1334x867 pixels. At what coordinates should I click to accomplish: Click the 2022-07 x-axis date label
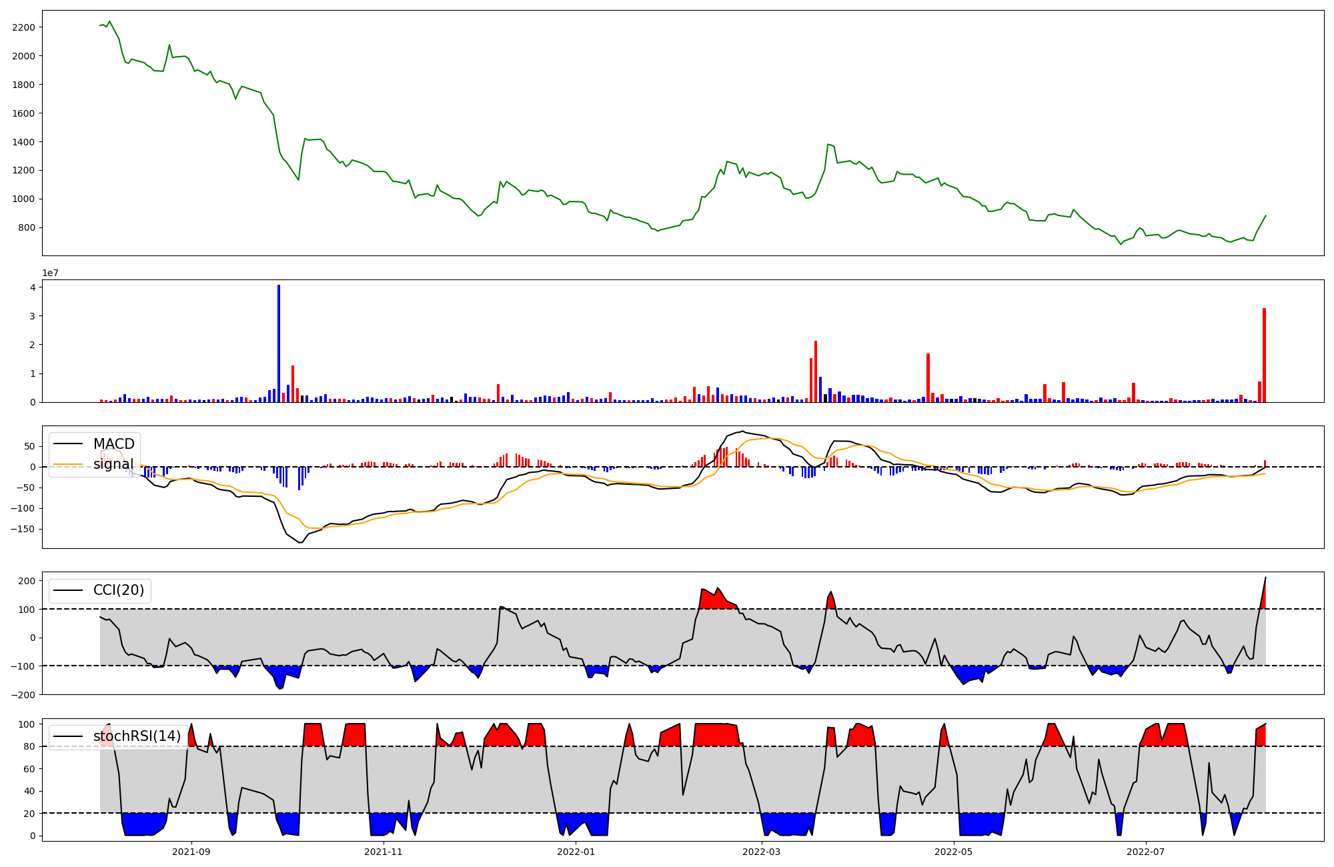[x=1145, y=852]
